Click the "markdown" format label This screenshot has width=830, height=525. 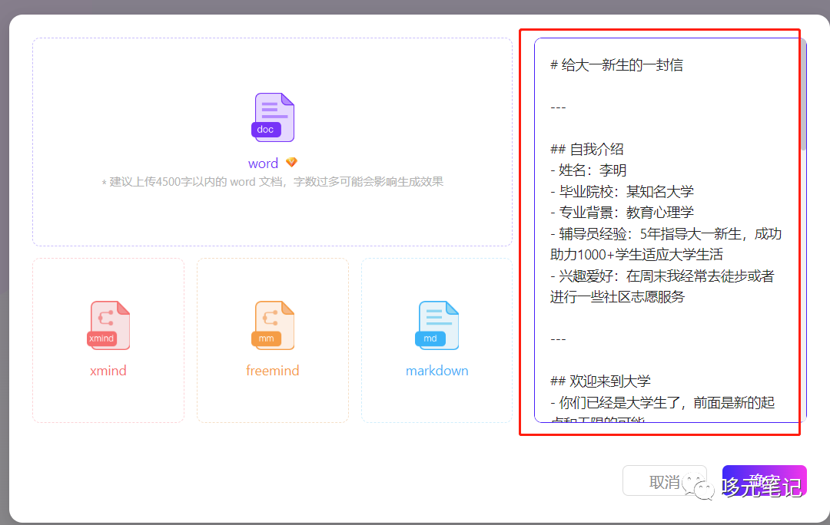pos(437,371)
